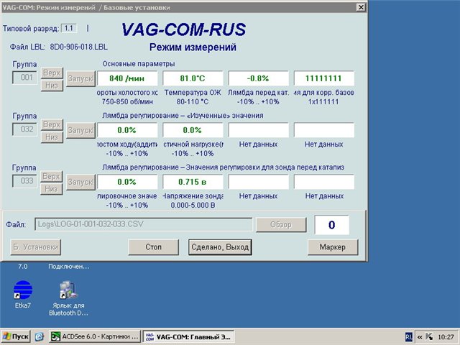Click the Основные параметры group title
This screenshot has height=345, width=460.
(x=139, y=64)
